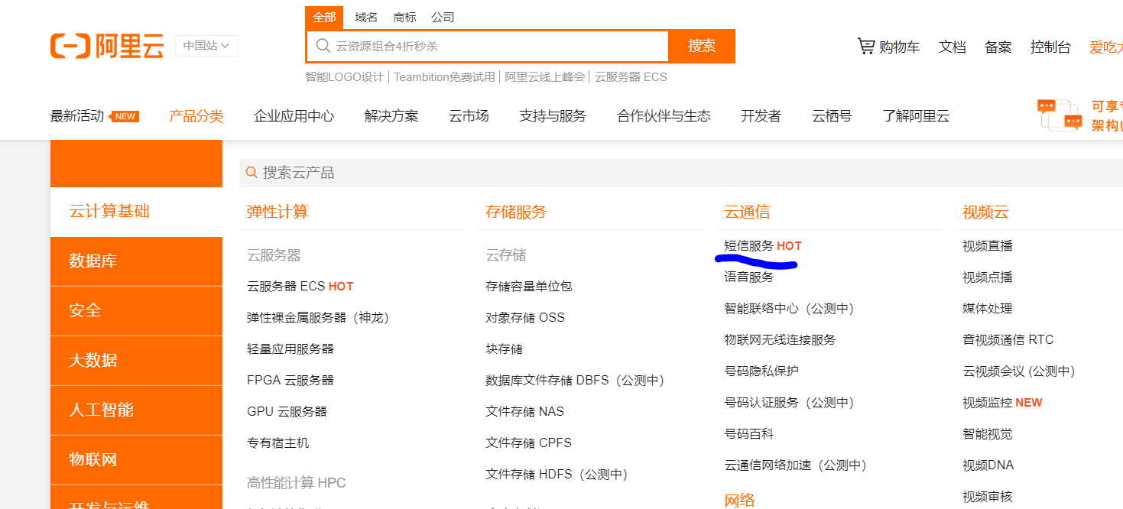Select the 商标 search tab

(404, 17)
